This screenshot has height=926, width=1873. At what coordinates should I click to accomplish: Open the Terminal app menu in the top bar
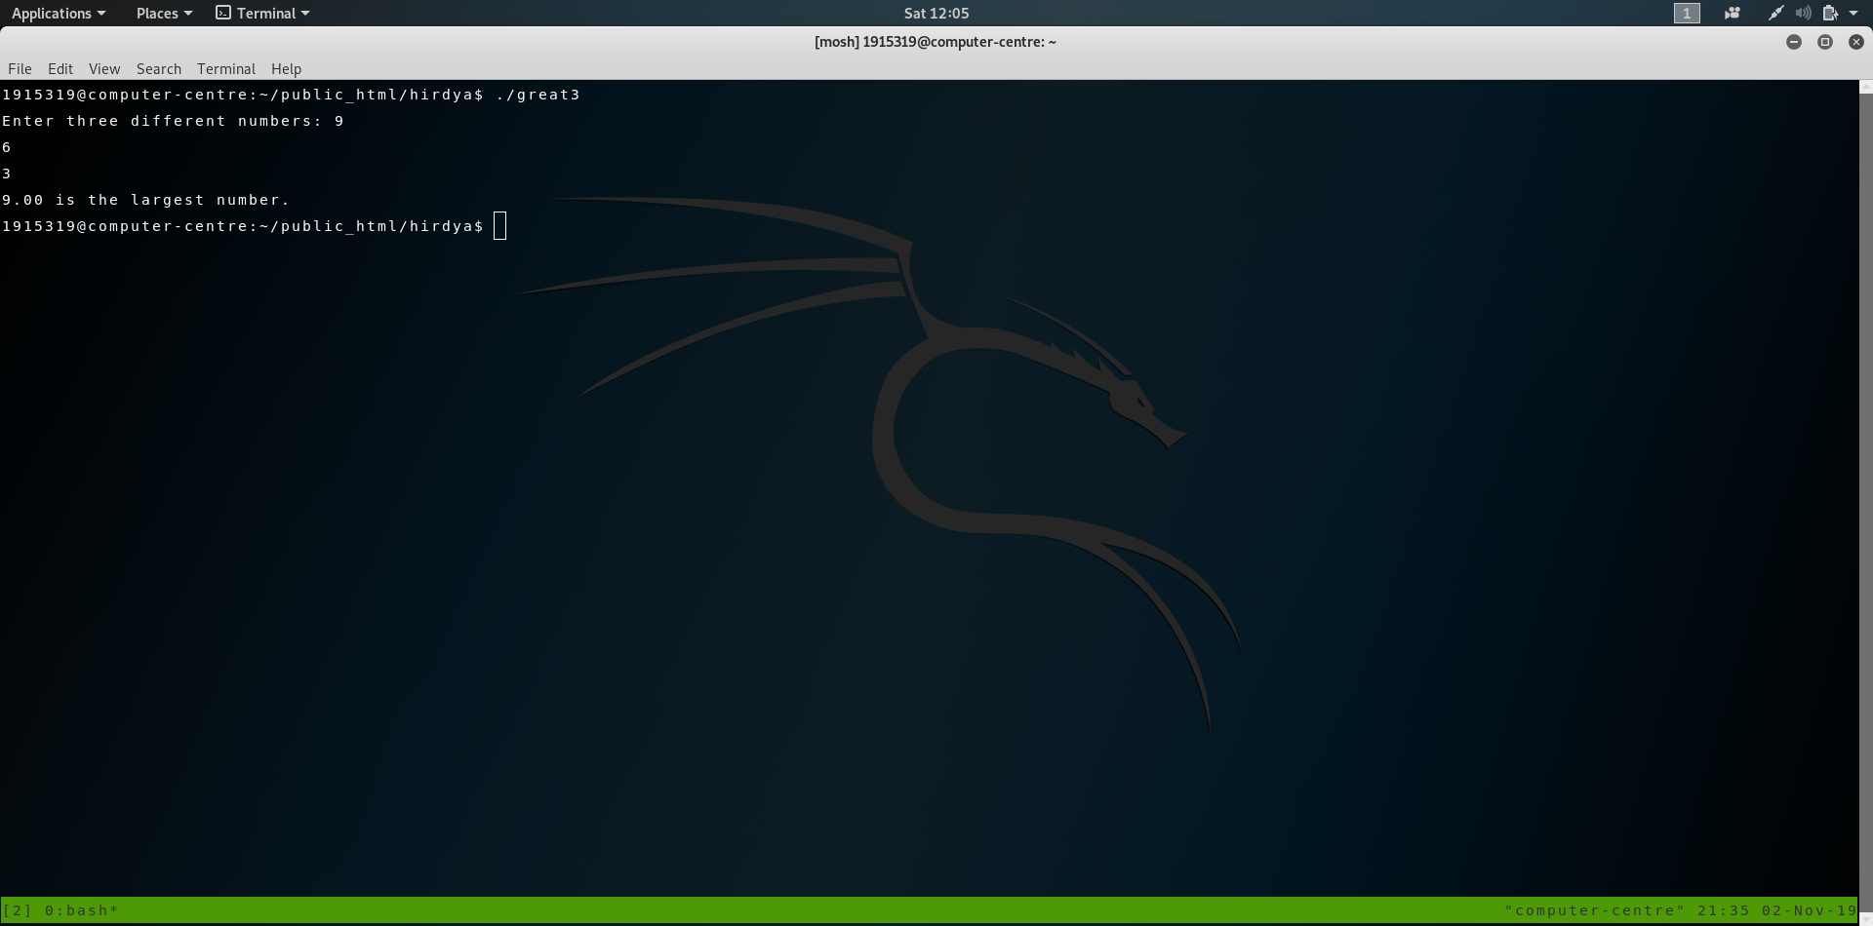[262, 13]
